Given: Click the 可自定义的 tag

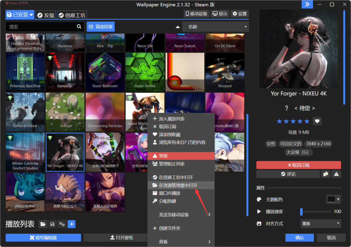Looking at the screenshot, I should coord(290,144).
